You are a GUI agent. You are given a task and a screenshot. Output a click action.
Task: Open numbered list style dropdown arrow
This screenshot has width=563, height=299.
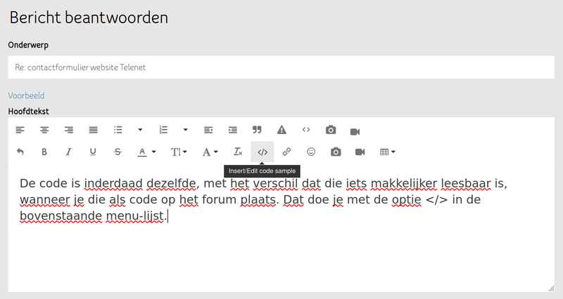[x=186, y=130]
